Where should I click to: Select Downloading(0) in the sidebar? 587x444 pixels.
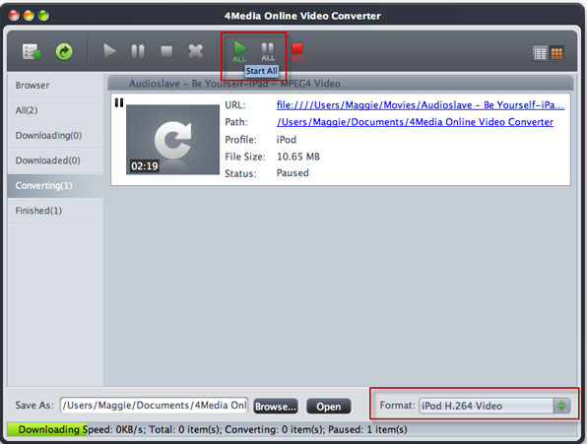55,136
